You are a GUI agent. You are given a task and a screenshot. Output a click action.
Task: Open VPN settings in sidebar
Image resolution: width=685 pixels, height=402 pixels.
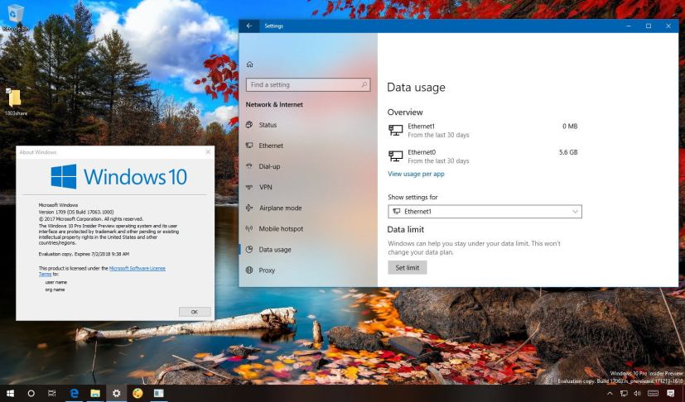click(308, 187)
